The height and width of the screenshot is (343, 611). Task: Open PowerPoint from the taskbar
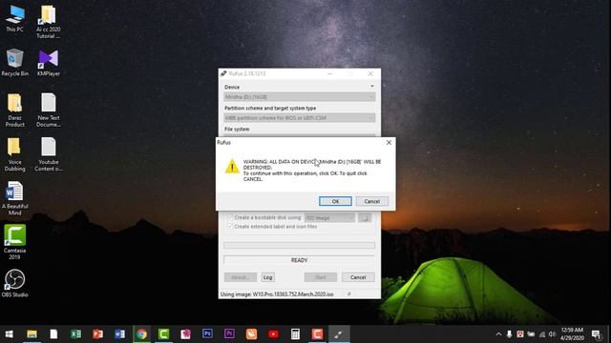pyautogui.click(x=97, y=334)
